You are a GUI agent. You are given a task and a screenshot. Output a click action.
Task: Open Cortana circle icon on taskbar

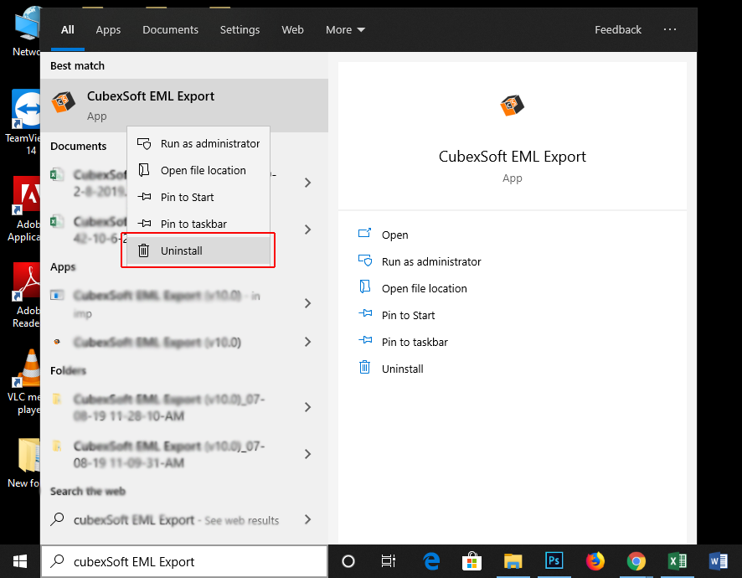[348, 561]
